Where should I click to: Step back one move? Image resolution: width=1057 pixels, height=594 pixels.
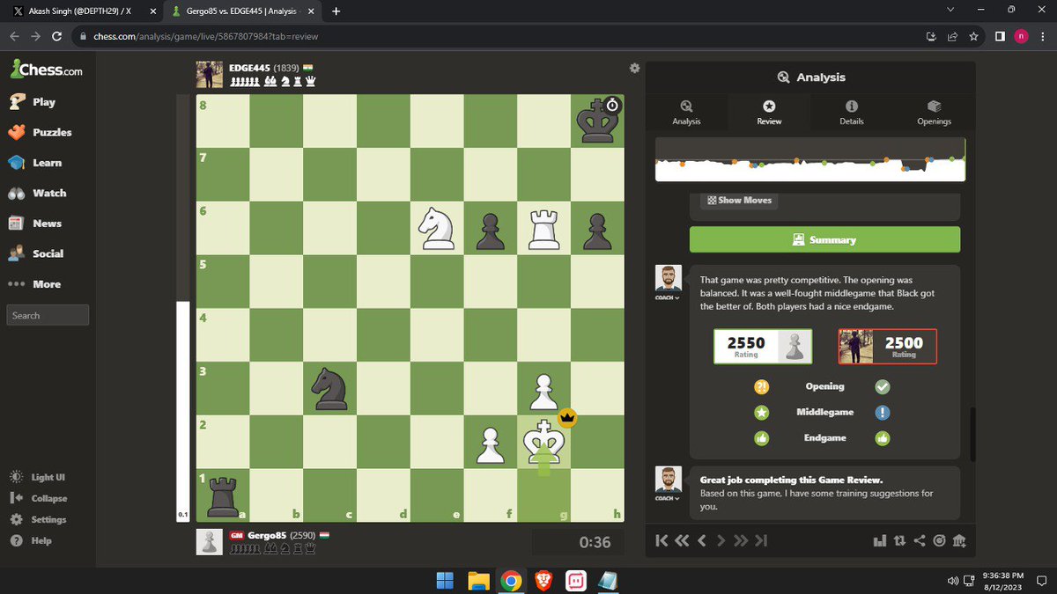click(x=701, y=540)
